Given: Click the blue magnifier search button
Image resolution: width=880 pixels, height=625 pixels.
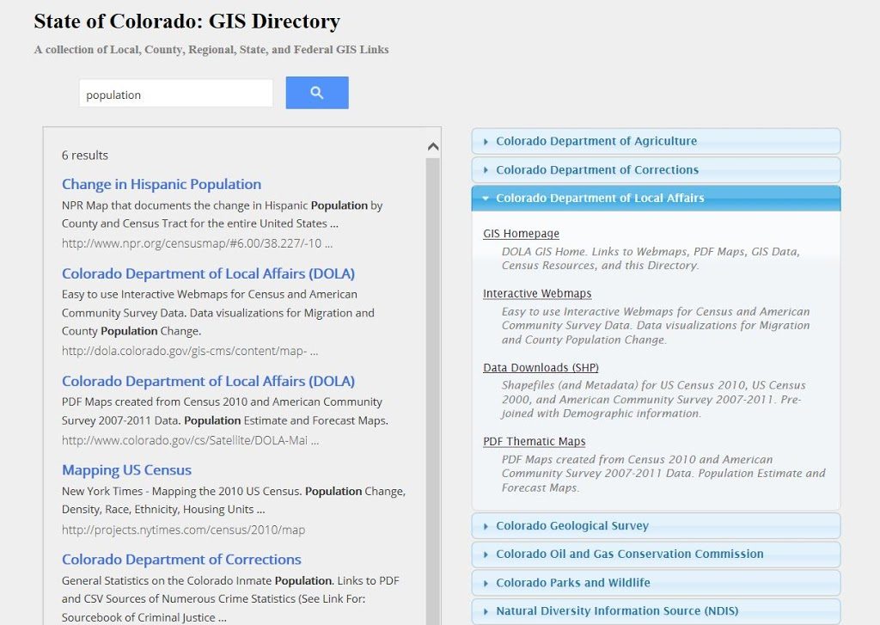Looking at the screenshot, I should click(317, 93).
